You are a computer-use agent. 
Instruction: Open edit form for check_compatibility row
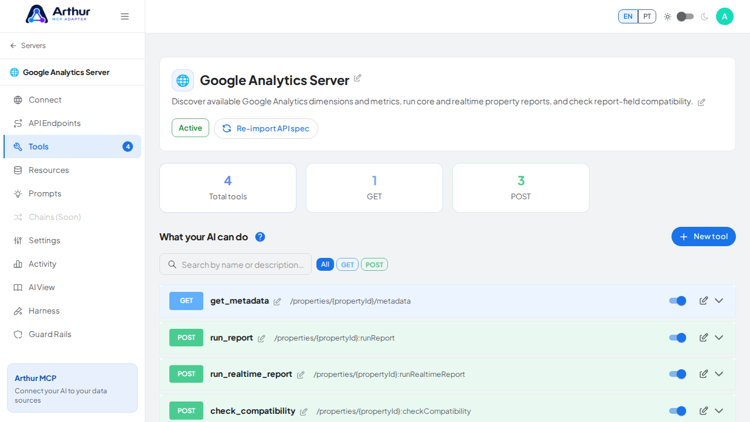(x=704, y=411)
